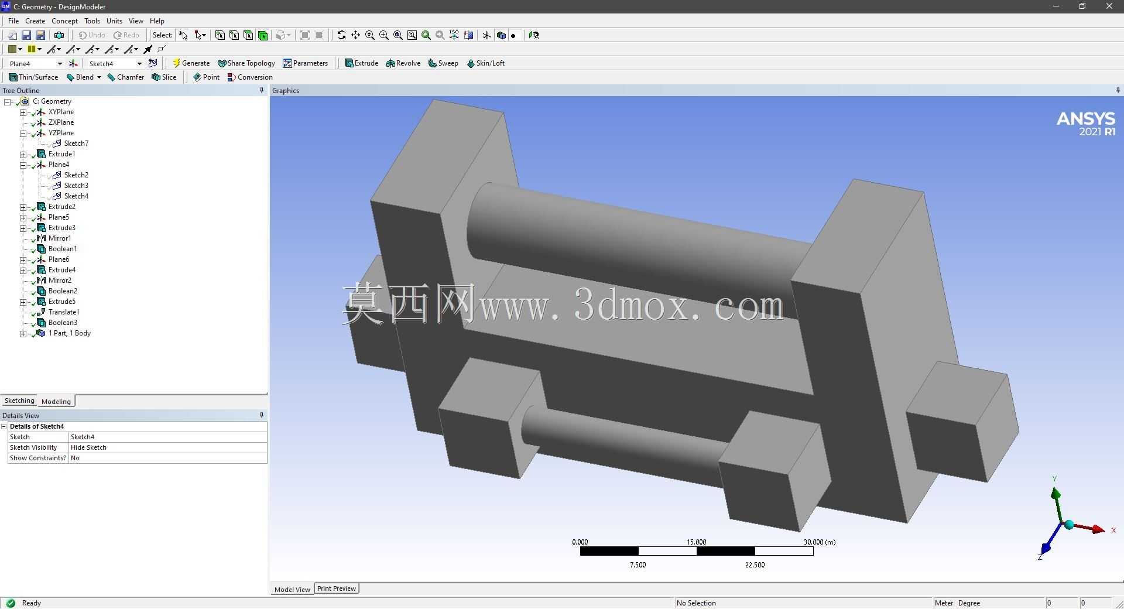Switch to the Print Preview tab
The width and height of the screenshot is (1124, 609).
click(337, 589)
